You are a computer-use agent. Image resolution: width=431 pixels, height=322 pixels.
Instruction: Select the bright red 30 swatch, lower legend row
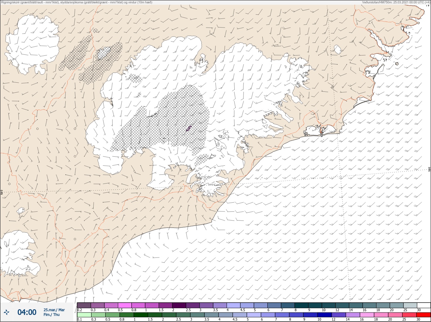point(423,315)
